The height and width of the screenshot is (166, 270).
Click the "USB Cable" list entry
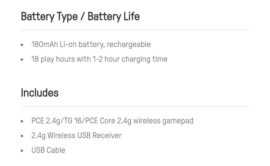48,150
